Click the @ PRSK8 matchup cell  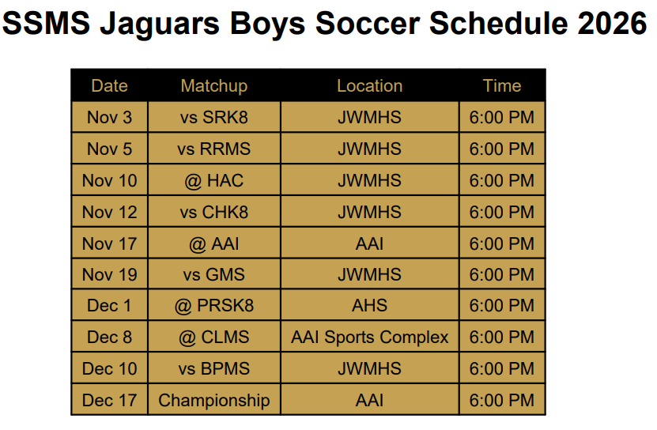click(214, 306)
